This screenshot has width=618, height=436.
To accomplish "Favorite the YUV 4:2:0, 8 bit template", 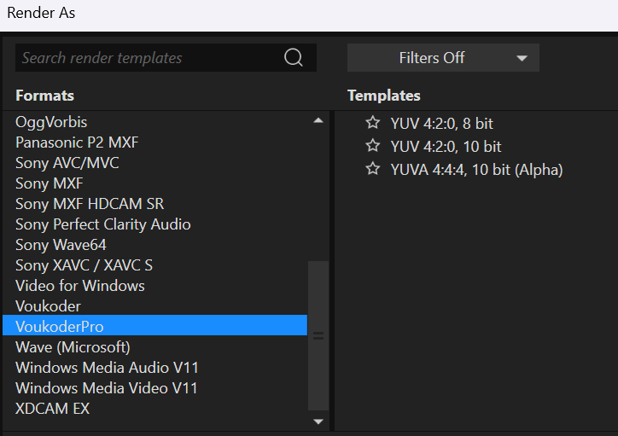I will point(372,123).
